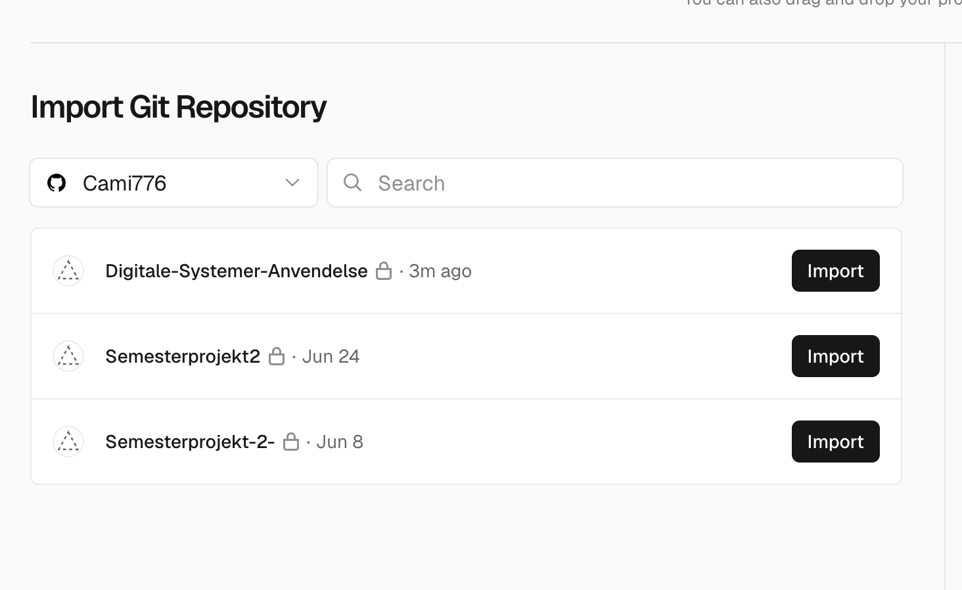
Task: Click the framework icon for Semesterprojekt2
Action: (x=68, y=356)
